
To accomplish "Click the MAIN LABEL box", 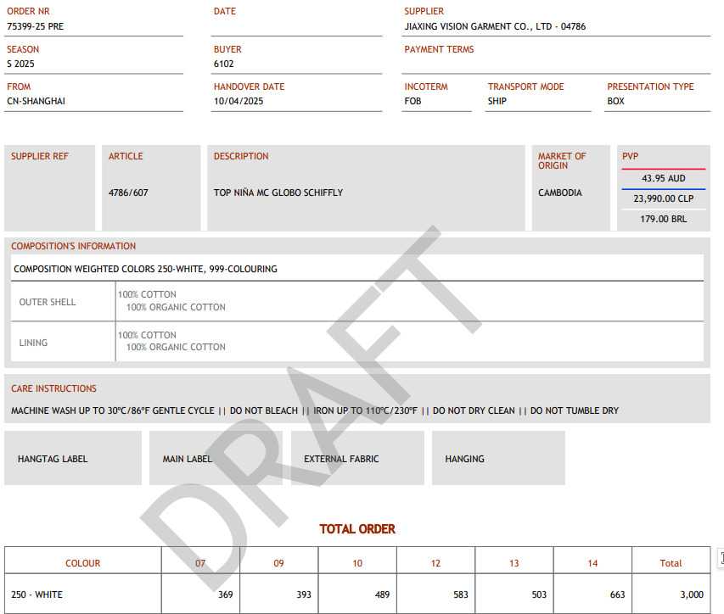I will (x=216, y=459).
